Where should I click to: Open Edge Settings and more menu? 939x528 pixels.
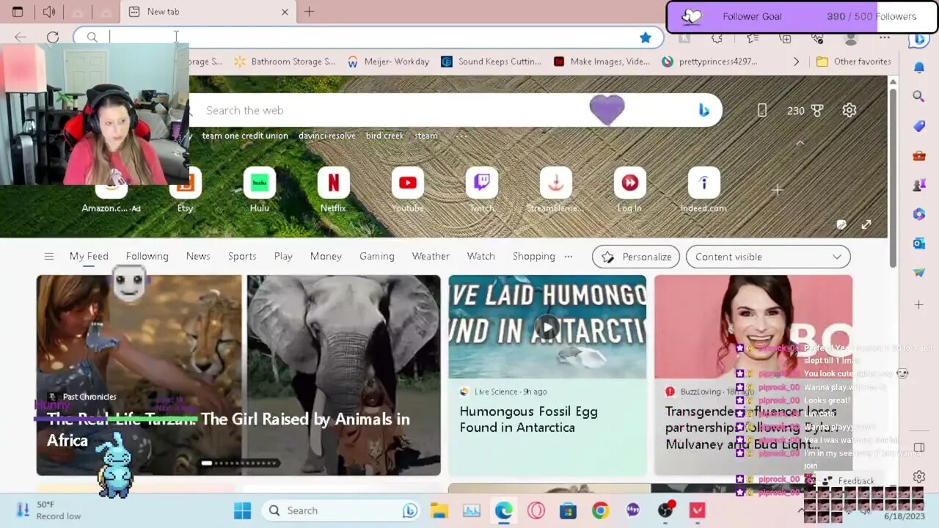pos(884,38)
